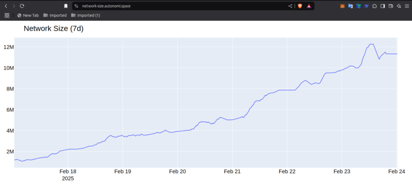This screenshot has height=184, width=412.
Task: Click the Feb 20 x-axis label
Action: coord(178,172)
